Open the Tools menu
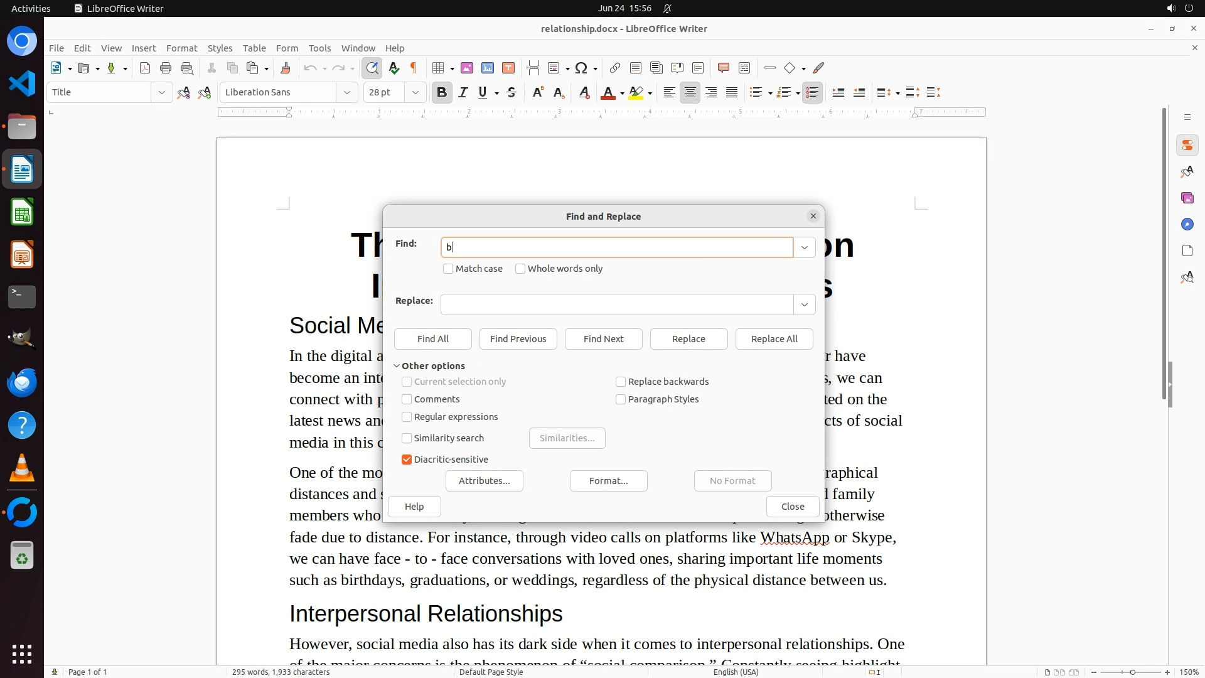The height and width of the screenshot is (678, 1205). tap(319, 48)
